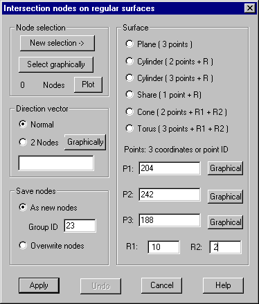The height and width of the screenshot is (304, 259).
Task: Select the Normal direction vector option
Action: click(x=37, y=125)
